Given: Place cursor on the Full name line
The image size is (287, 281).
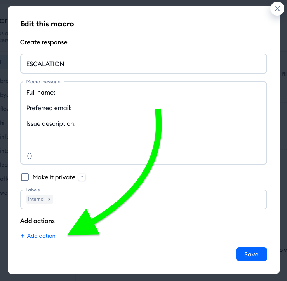Looking at the screenshot, I should 41,93.
